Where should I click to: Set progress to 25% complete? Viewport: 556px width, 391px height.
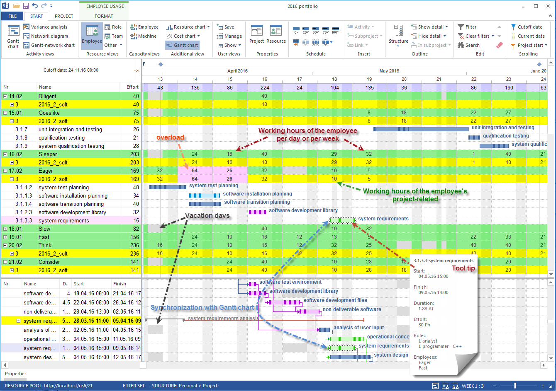pos(306,30)
